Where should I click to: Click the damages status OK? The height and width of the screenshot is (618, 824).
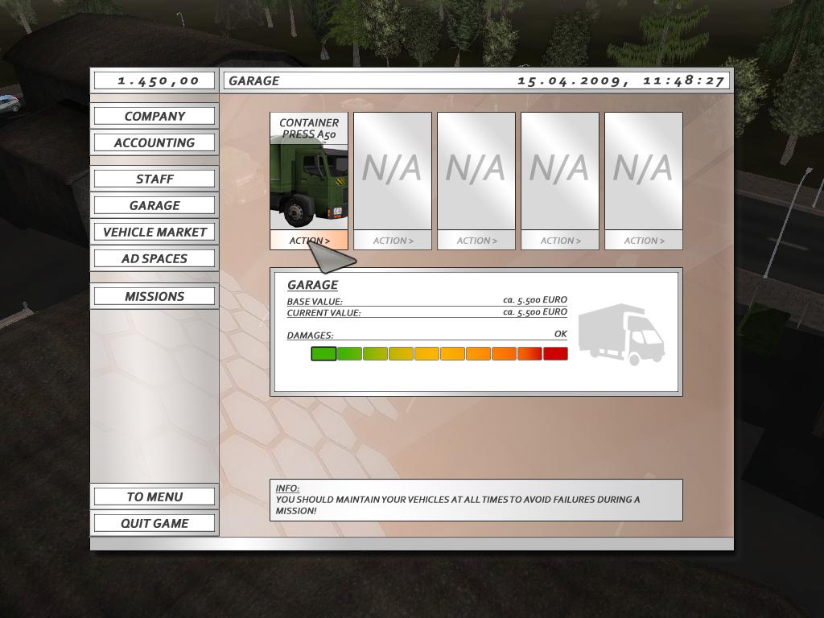pos(561,334)
